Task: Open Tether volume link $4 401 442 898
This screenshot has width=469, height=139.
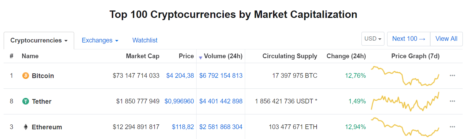Action: 221,101
